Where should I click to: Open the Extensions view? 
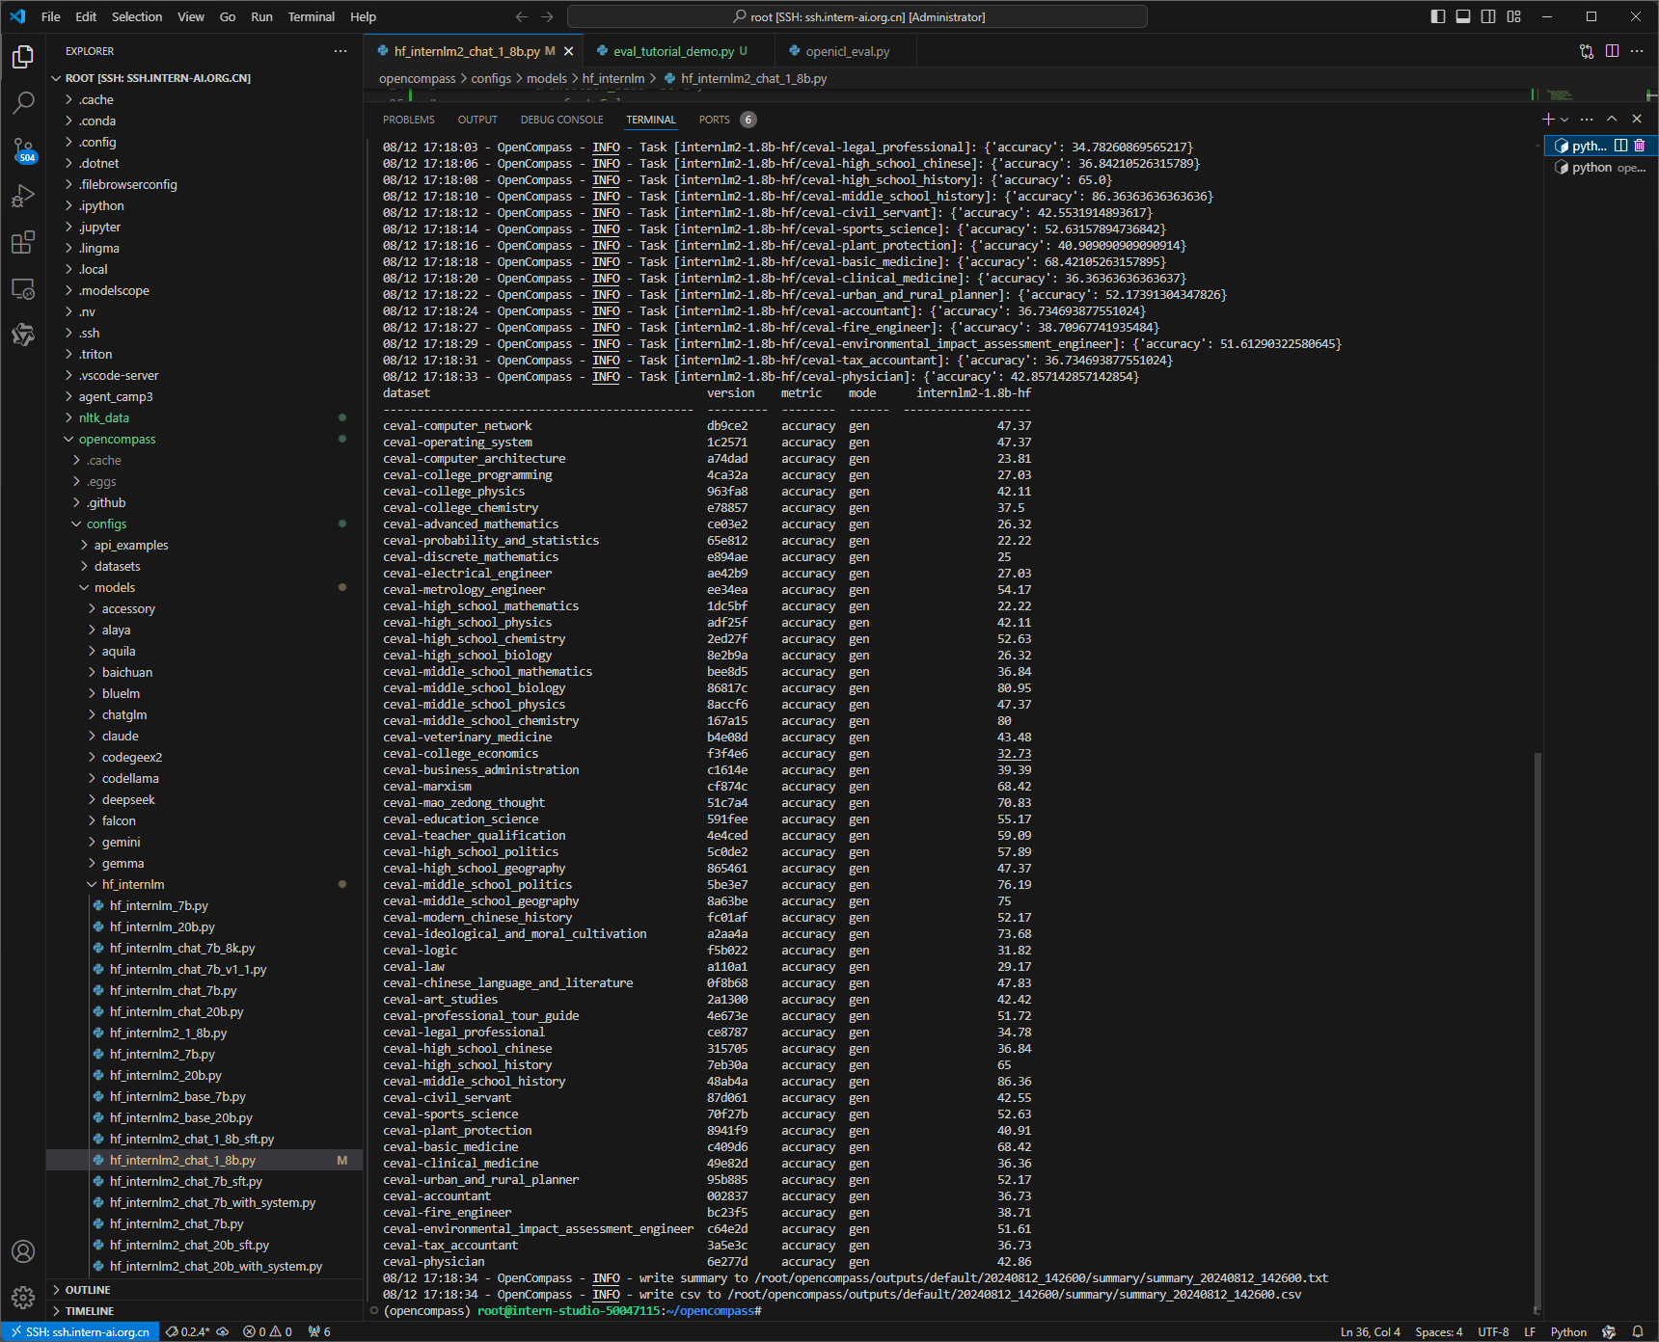pos(23,242)
